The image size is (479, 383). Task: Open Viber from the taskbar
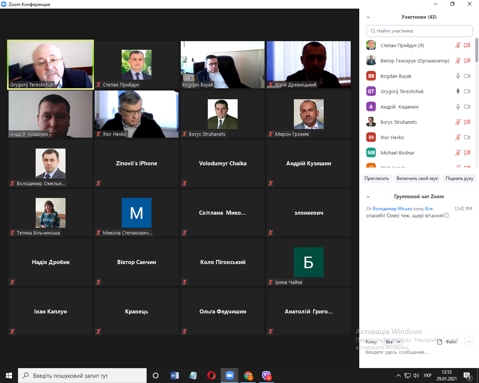[266, 376]
